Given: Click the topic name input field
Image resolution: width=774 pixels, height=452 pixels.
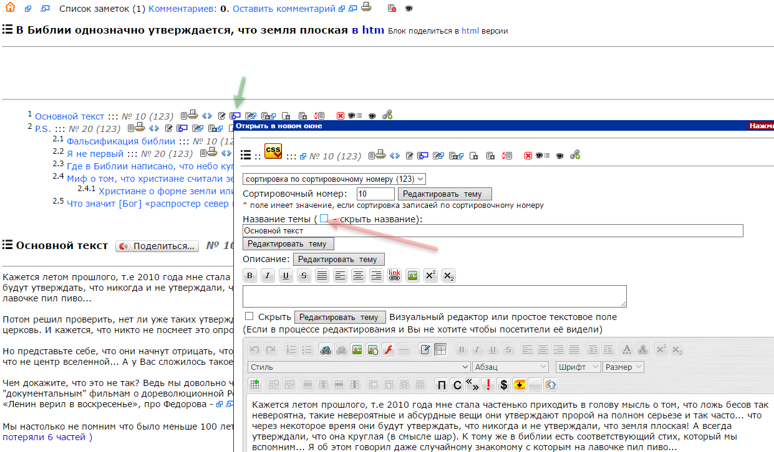Looking at the screenshot, I should coord(493,231).
